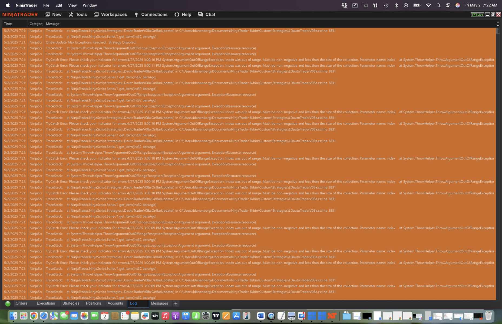Add a new tab with plus button
Screen dimensions: 502x324
(x=176, y=303)
